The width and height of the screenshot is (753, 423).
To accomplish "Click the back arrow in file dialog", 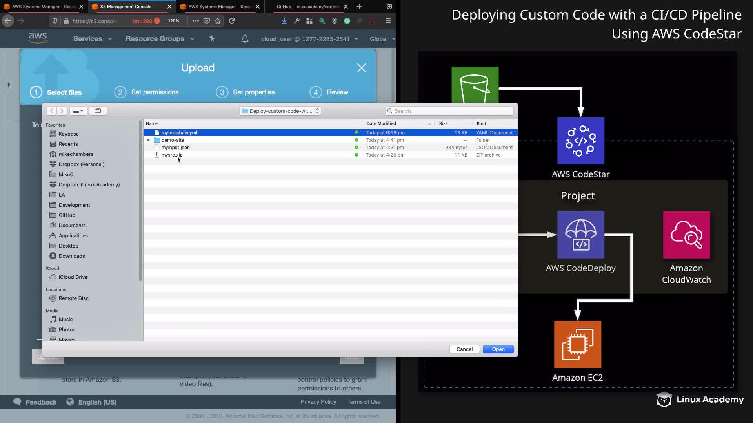I will click(51, 111).
